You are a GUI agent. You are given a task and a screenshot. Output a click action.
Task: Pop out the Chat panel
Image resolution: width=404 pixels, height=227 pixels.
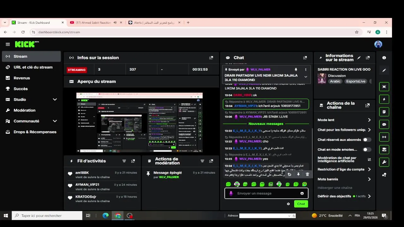(x=305, y=58)
